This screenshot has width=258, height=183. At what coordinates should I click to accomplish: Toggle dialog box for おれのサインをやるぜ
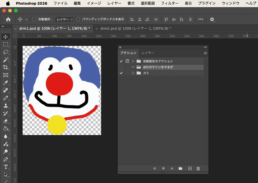[x=127, y=67]
